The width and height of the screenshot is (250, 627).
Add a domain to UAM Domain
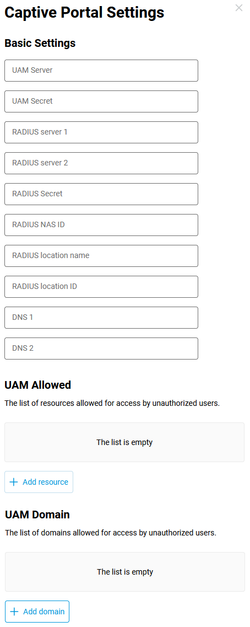(x=37, y=612)
